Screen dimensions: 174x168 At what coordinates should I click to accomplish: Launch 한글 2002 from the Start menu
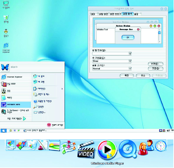[16, 84]
